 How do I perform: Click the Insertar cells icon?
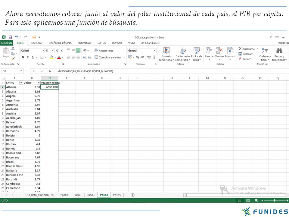point(209,50)
